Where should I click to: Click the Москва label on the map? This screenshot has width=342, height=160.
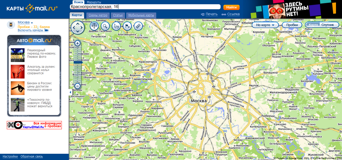coord(199,101)
